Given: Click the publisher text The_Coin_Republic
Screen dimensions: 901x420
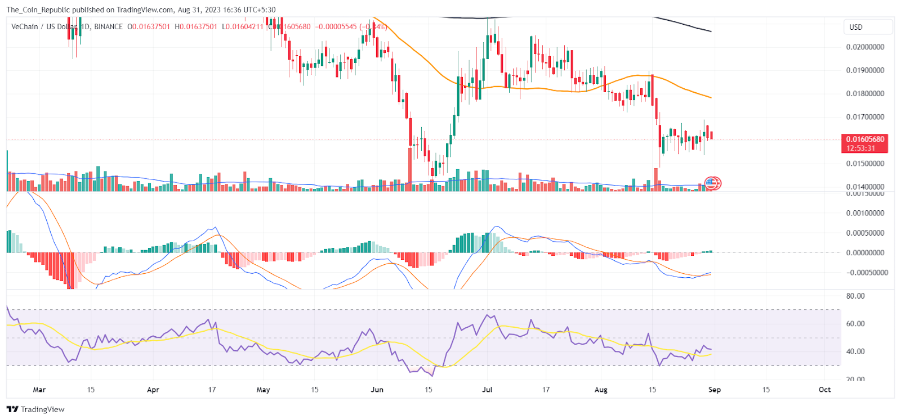Looking at the screenshot, I should [x=38, y=10].
